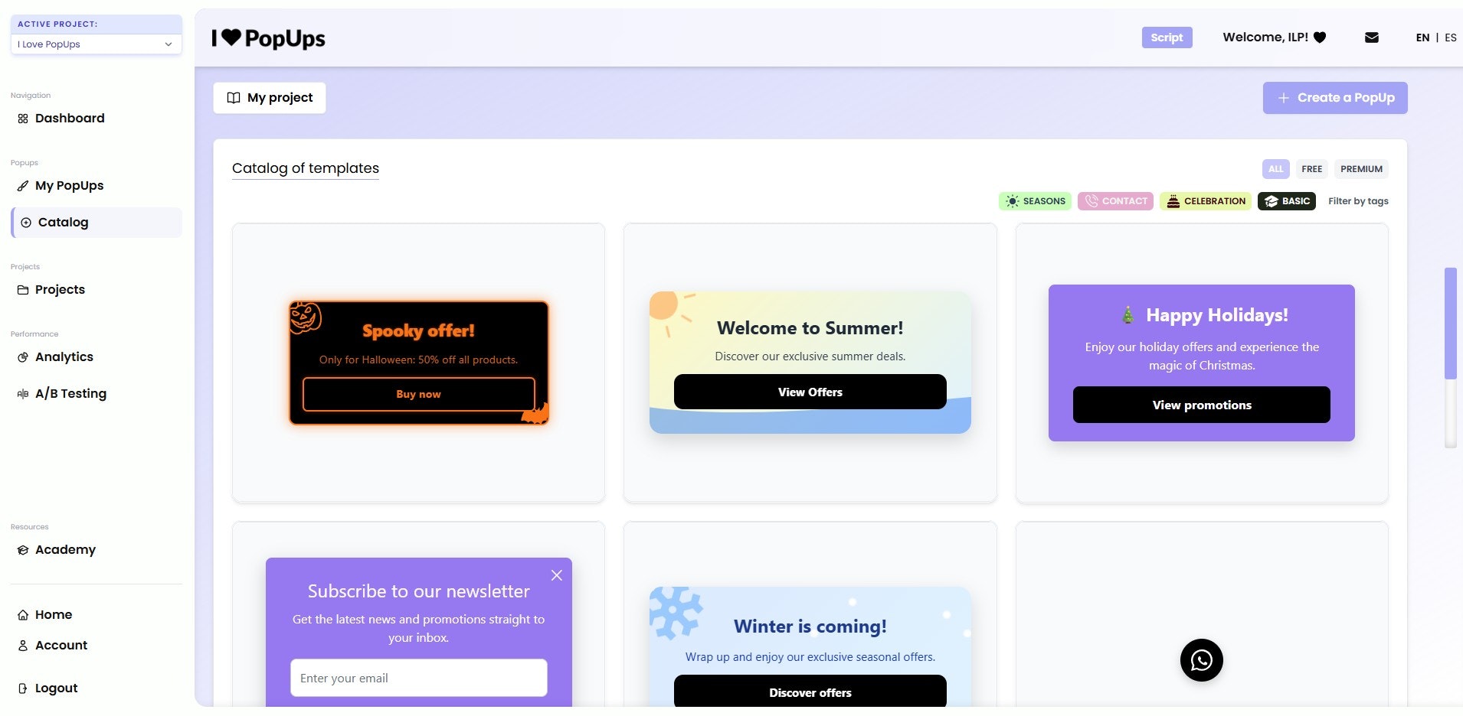The height and width of the screenshot is (716, 1463).
Task: Click the My project button
Action: [270, 98]
